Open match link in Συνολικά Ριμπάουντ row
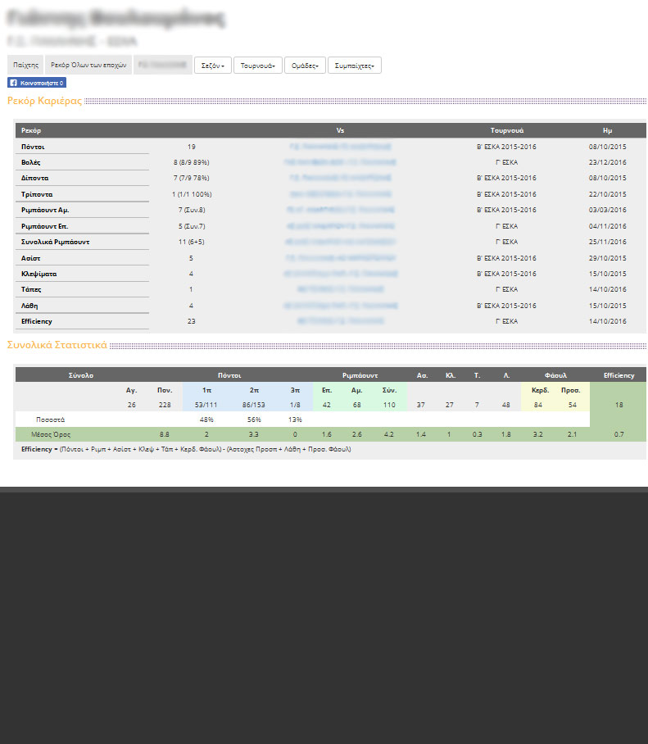The height and width of the screenshot is (744, 648). (x=340, y=242)
